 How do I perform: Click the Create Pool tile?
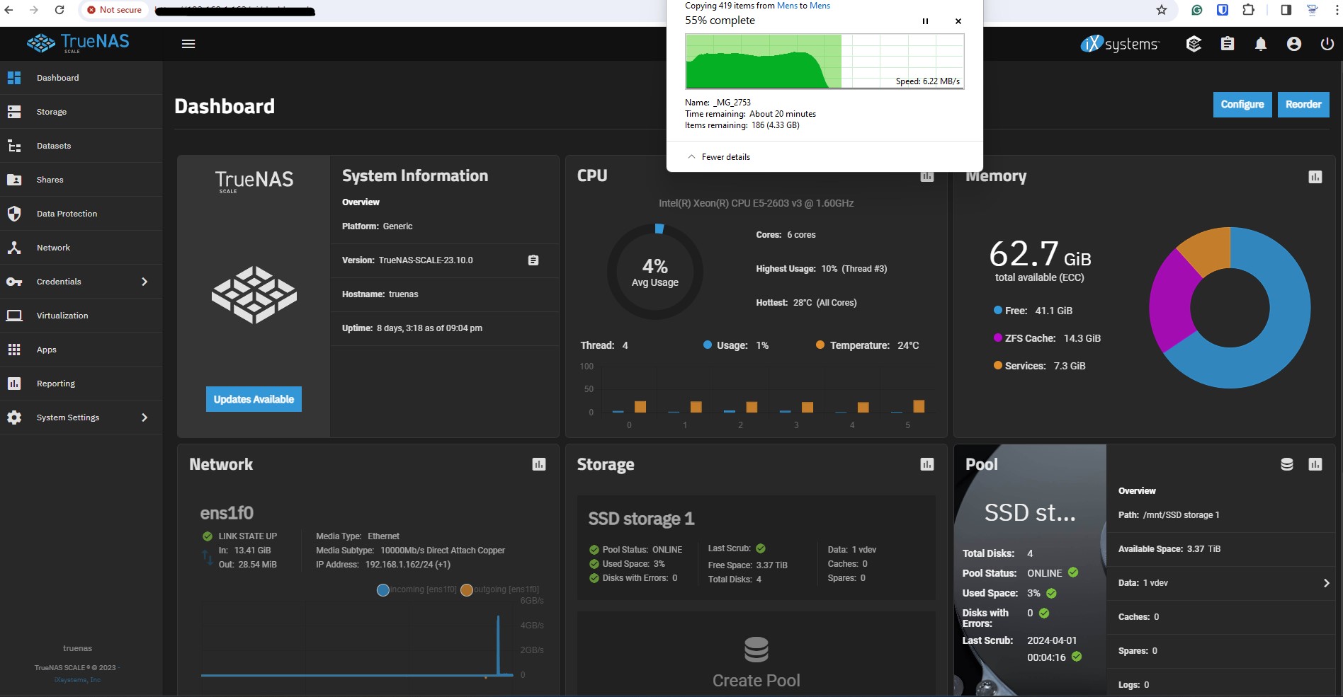[756, 662]
